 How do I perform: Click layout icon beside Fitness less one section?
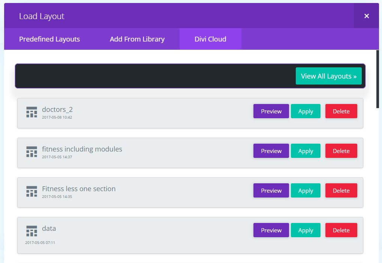point(31,191)
